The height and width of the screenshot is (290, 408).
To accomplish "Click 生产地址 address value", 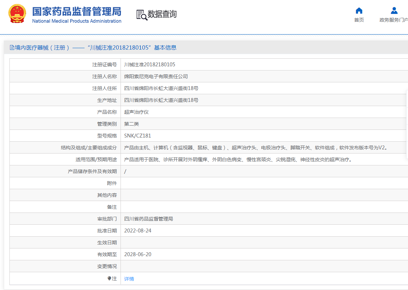I will (161, 100).
